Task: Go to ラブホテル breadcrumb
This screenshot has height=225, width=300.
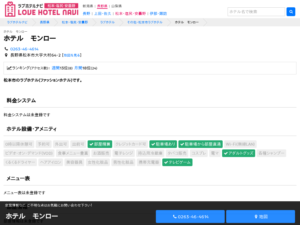Action: click(x=107, y=22)
